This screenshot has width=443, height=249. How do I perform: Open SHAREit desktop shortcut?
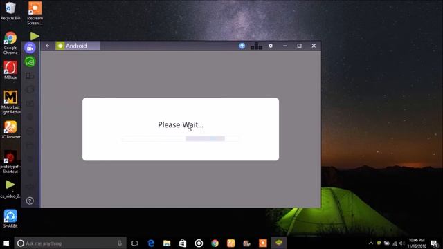(x=10, y=219)
